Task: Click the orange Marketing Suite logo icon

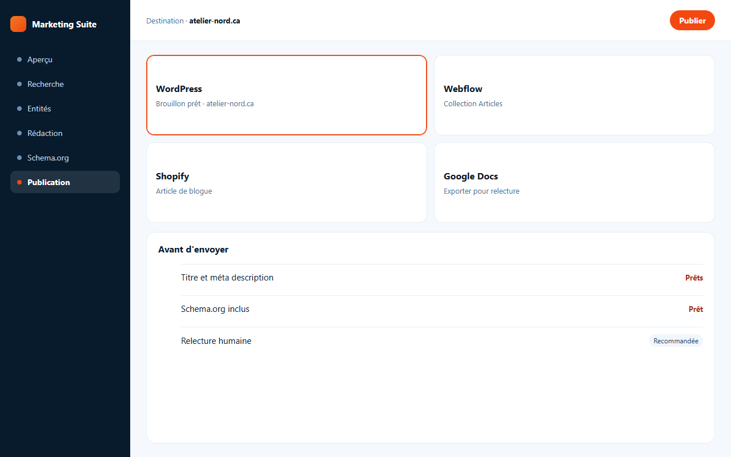Action: [x=18, y=24]
